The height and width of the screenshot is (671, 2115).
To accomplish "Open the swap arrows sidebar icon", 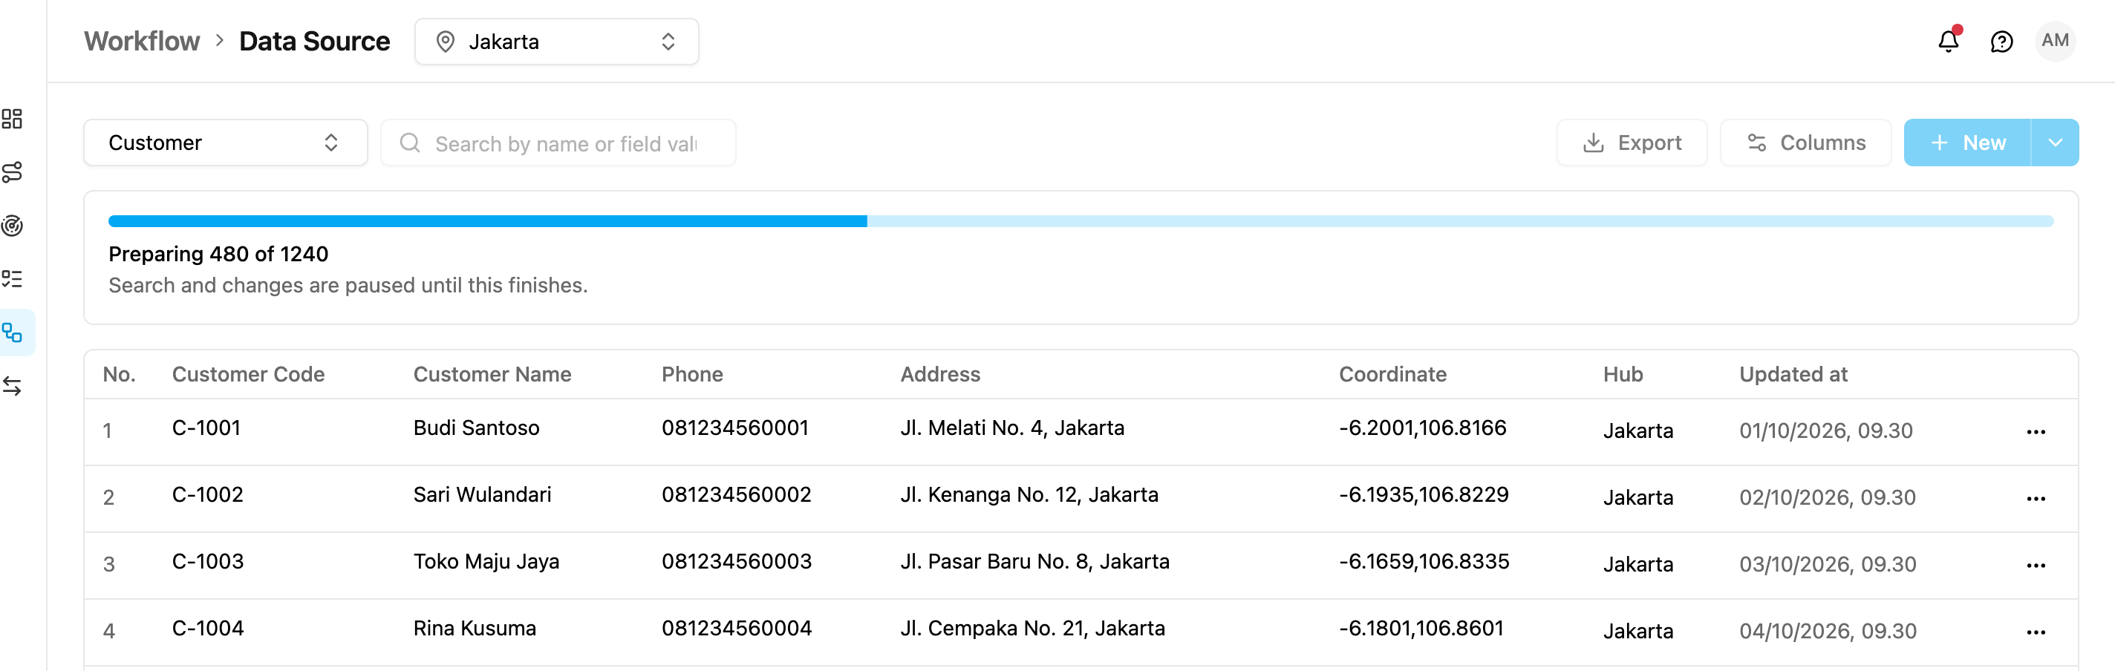I will pyautogui.click(x=13, y=385).
